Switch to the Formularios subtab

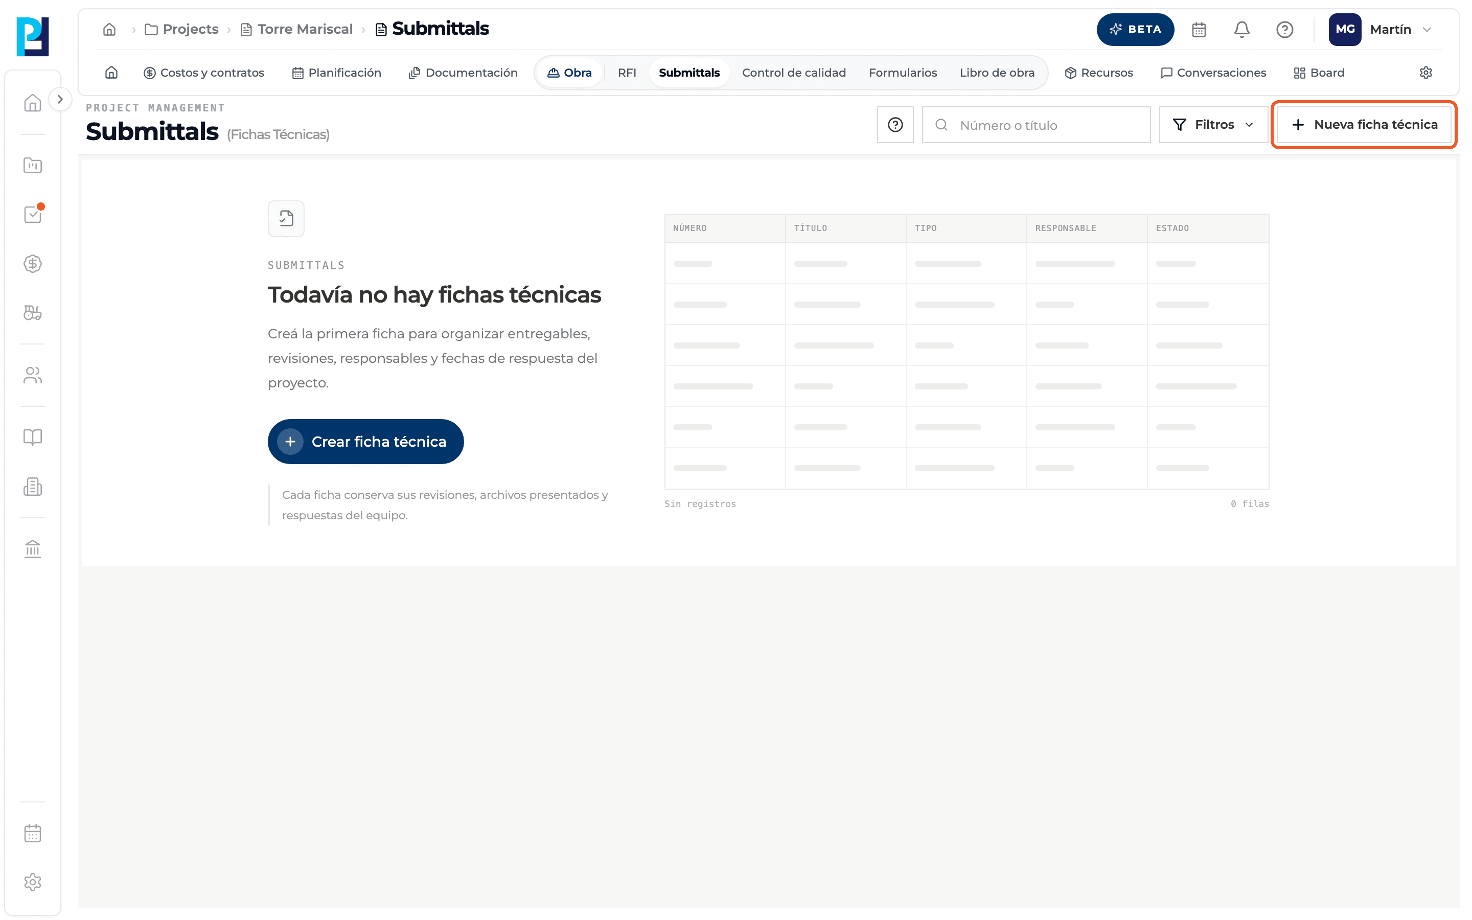pos(903,73)
